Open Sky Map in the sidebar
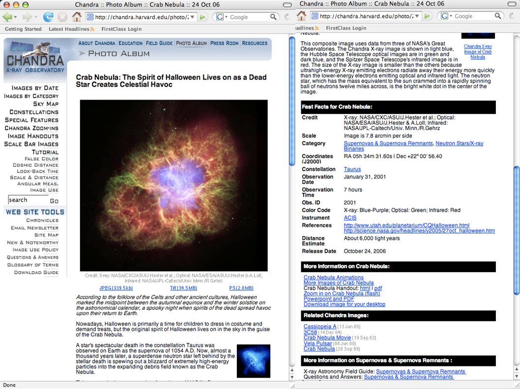 45,104
